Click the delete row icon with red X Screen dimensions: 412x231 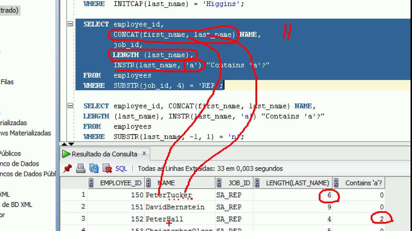point(107,168)
